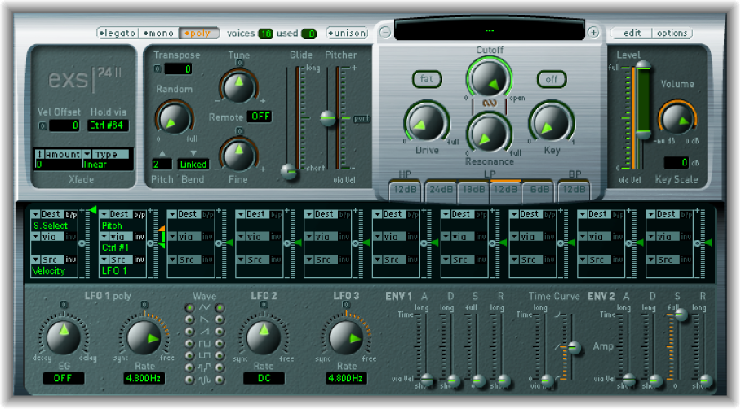Image resolution: width=741 pixels, height=409 pixels.
Task: Click the Resonance knob
Action: pos(489,134)
